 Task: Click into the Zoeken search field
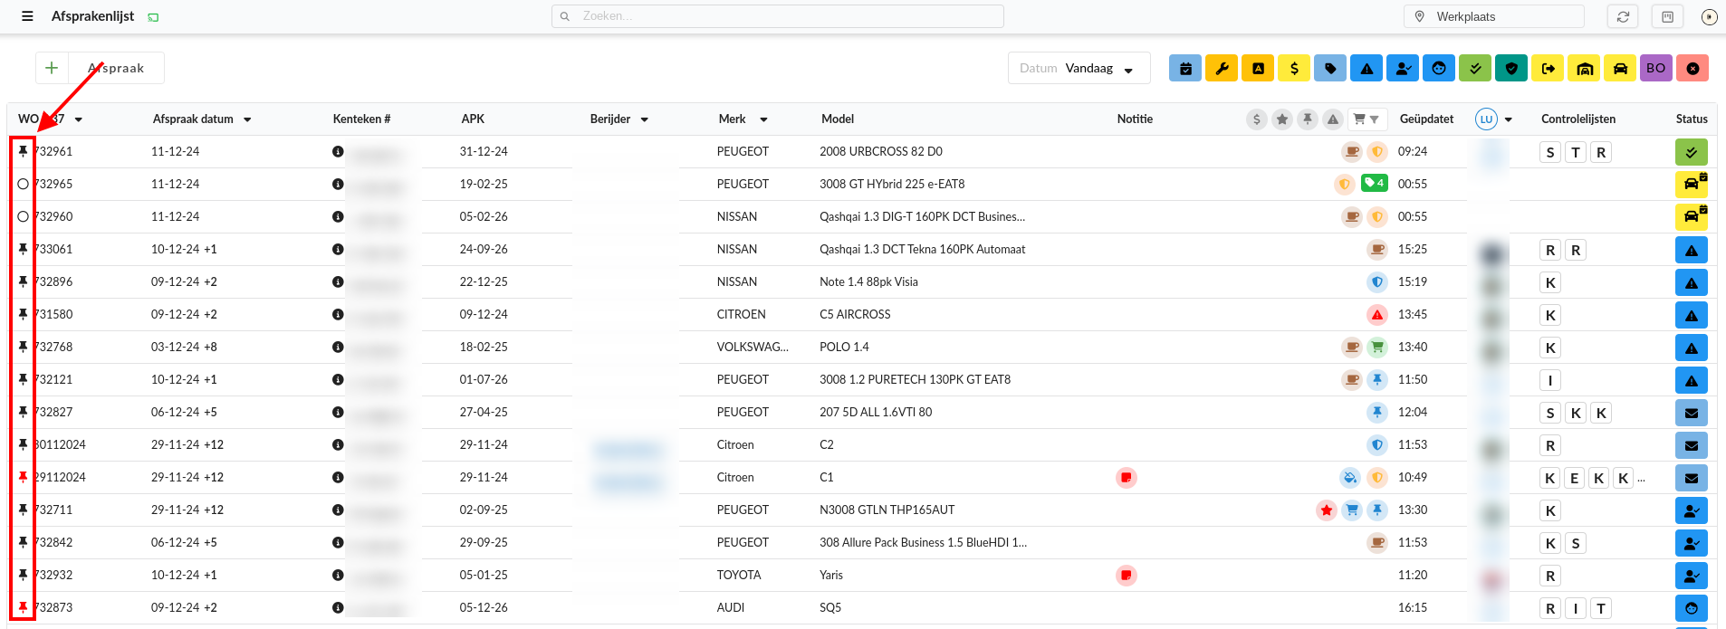click(x=779, y=16)
